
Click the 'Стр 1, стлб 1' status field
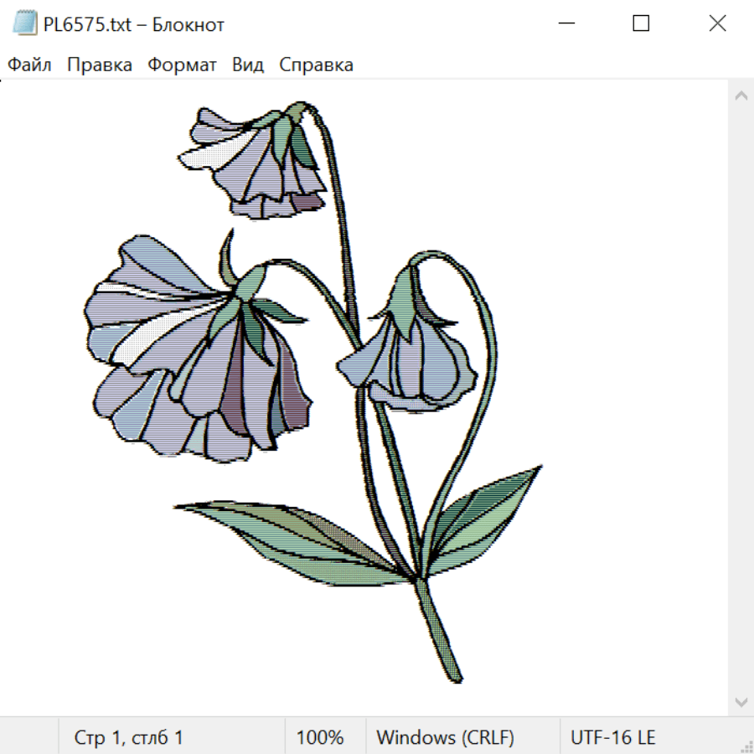pyautogui.click(x=129, y=738)
